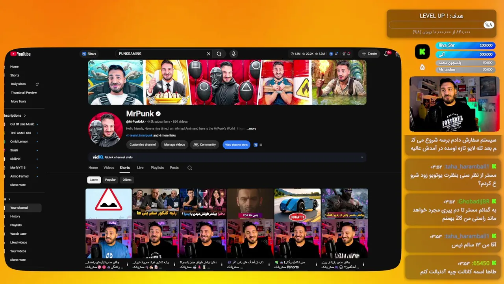Viewport: 504px width, 284px height.
Task: Click Manage videos button
Action: coord(174,145)
